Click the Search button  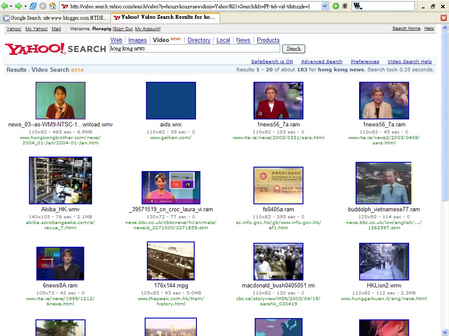point(293,49)
